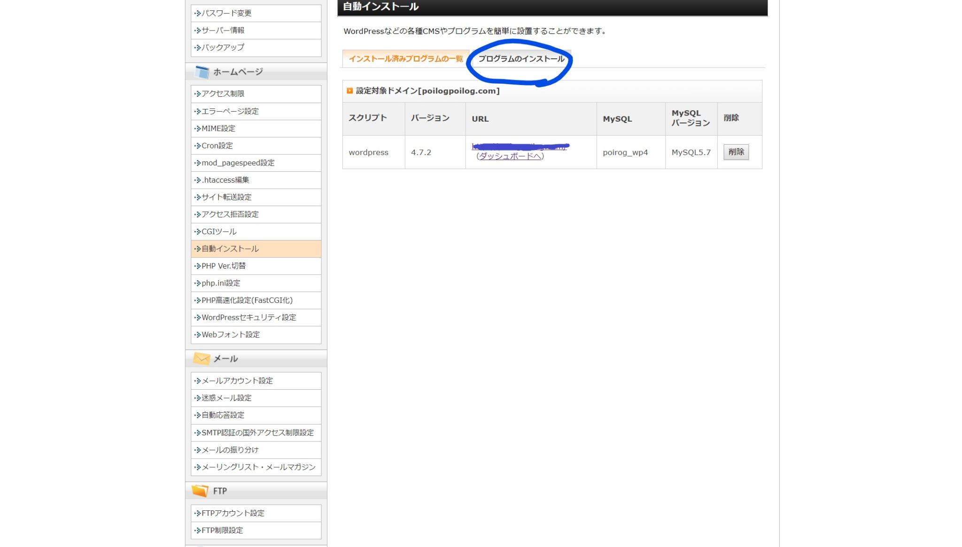The height and width of the screenshot is (547, 962).
Task: Click the FTP section folder icon
Action: pos(200,491)
